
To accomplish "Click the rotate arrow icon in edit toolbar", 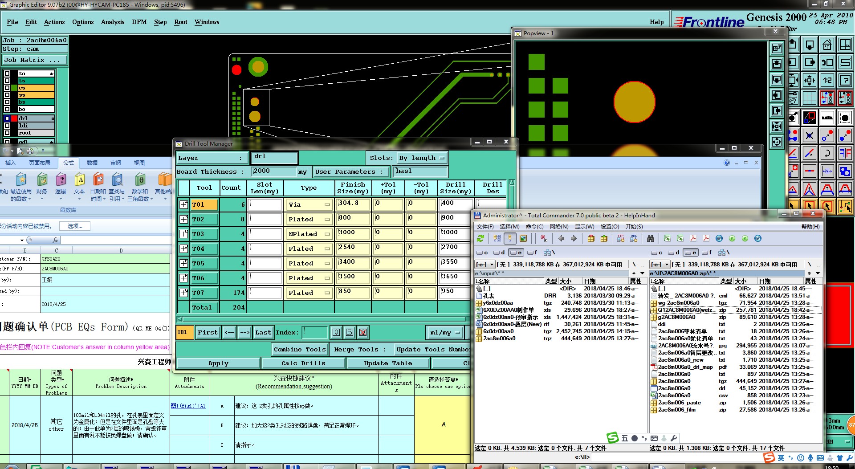I will click(x=827, y=153).
